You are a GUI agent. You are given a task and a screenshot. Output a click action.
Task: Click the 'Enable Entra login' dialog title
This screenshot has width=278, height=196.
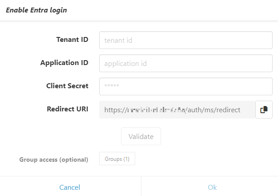36,10
